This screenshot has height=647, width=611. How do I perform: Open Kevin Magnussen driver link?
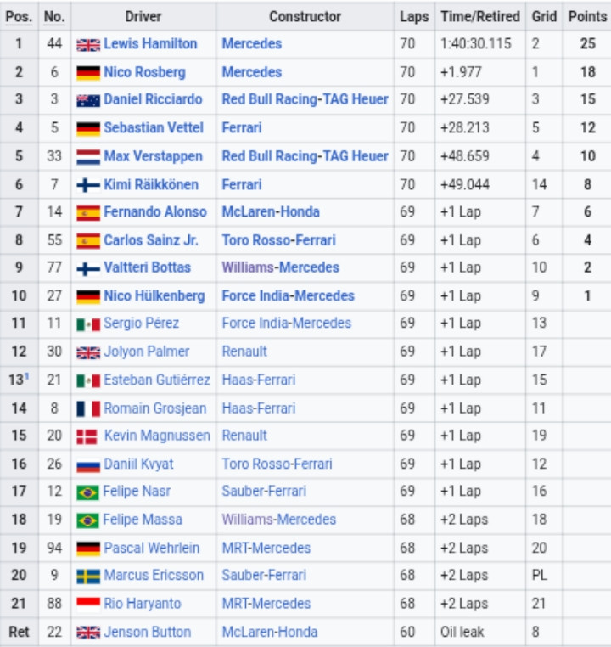tap(157, 436)
